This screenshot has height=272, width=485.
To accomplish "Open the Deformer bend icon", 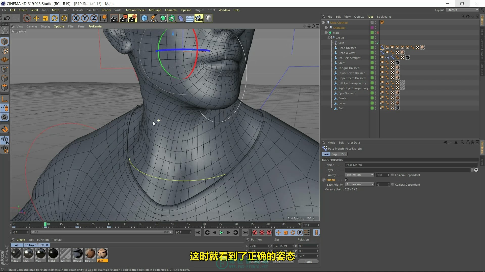I will tap(181, 18).
